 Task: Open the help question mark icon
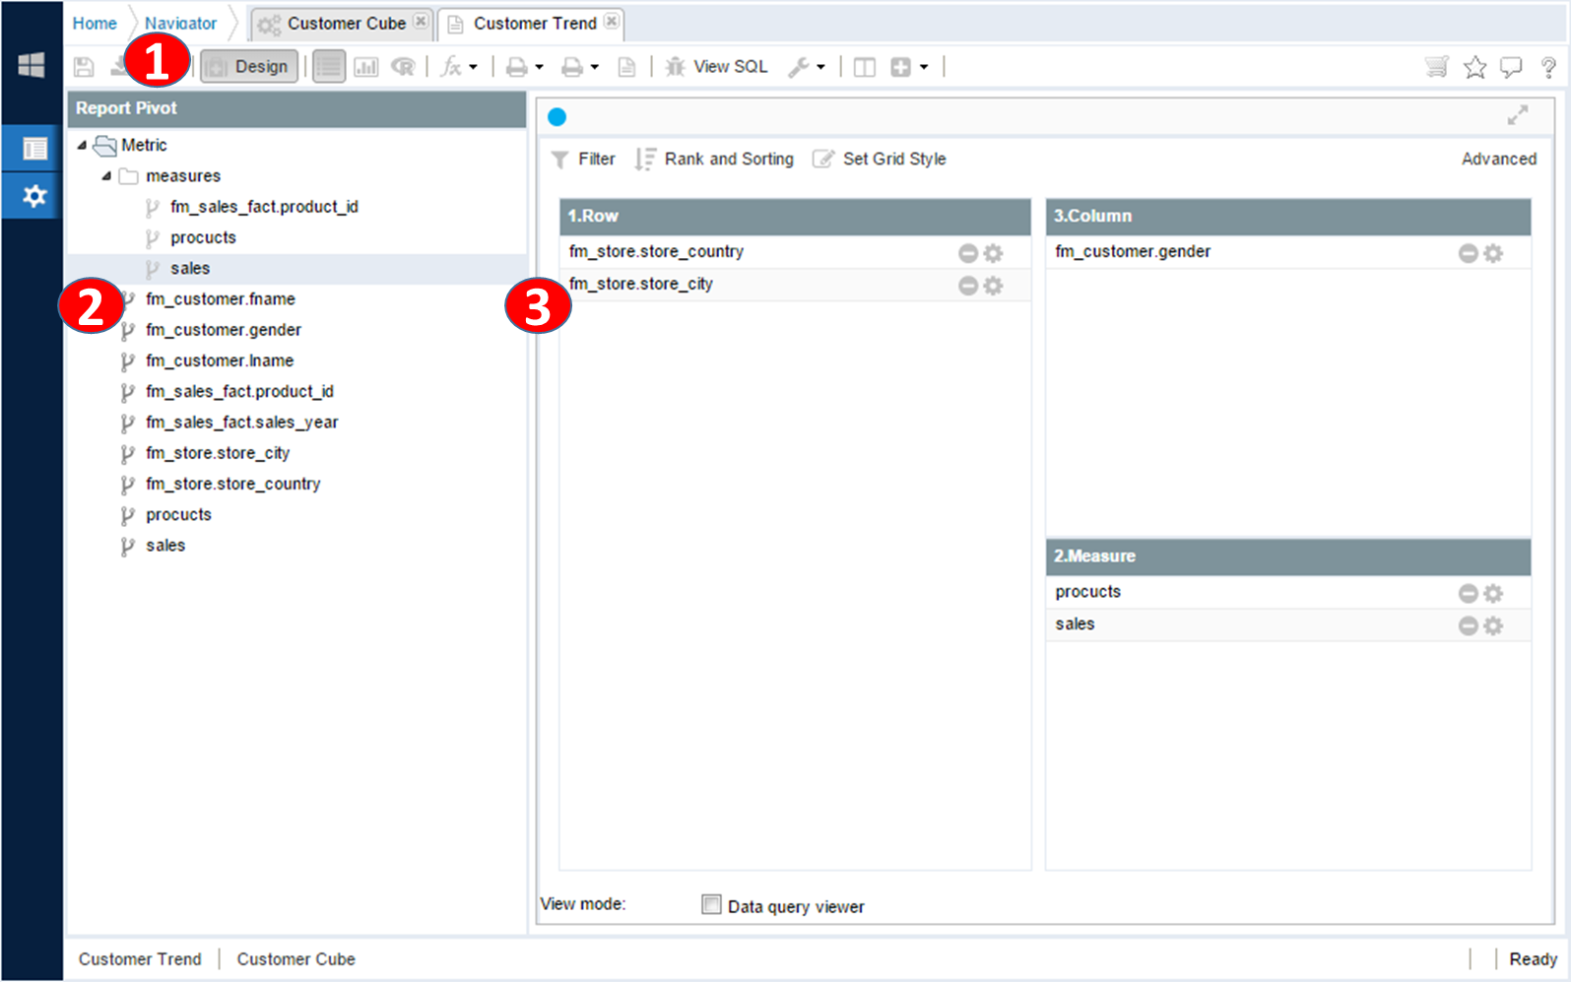point(1548,67)
